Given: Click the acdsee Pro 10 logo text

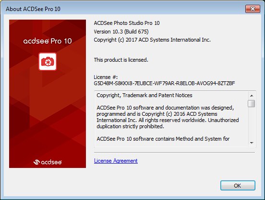Looking at the screenshot, I should click(x=48, y=41).
